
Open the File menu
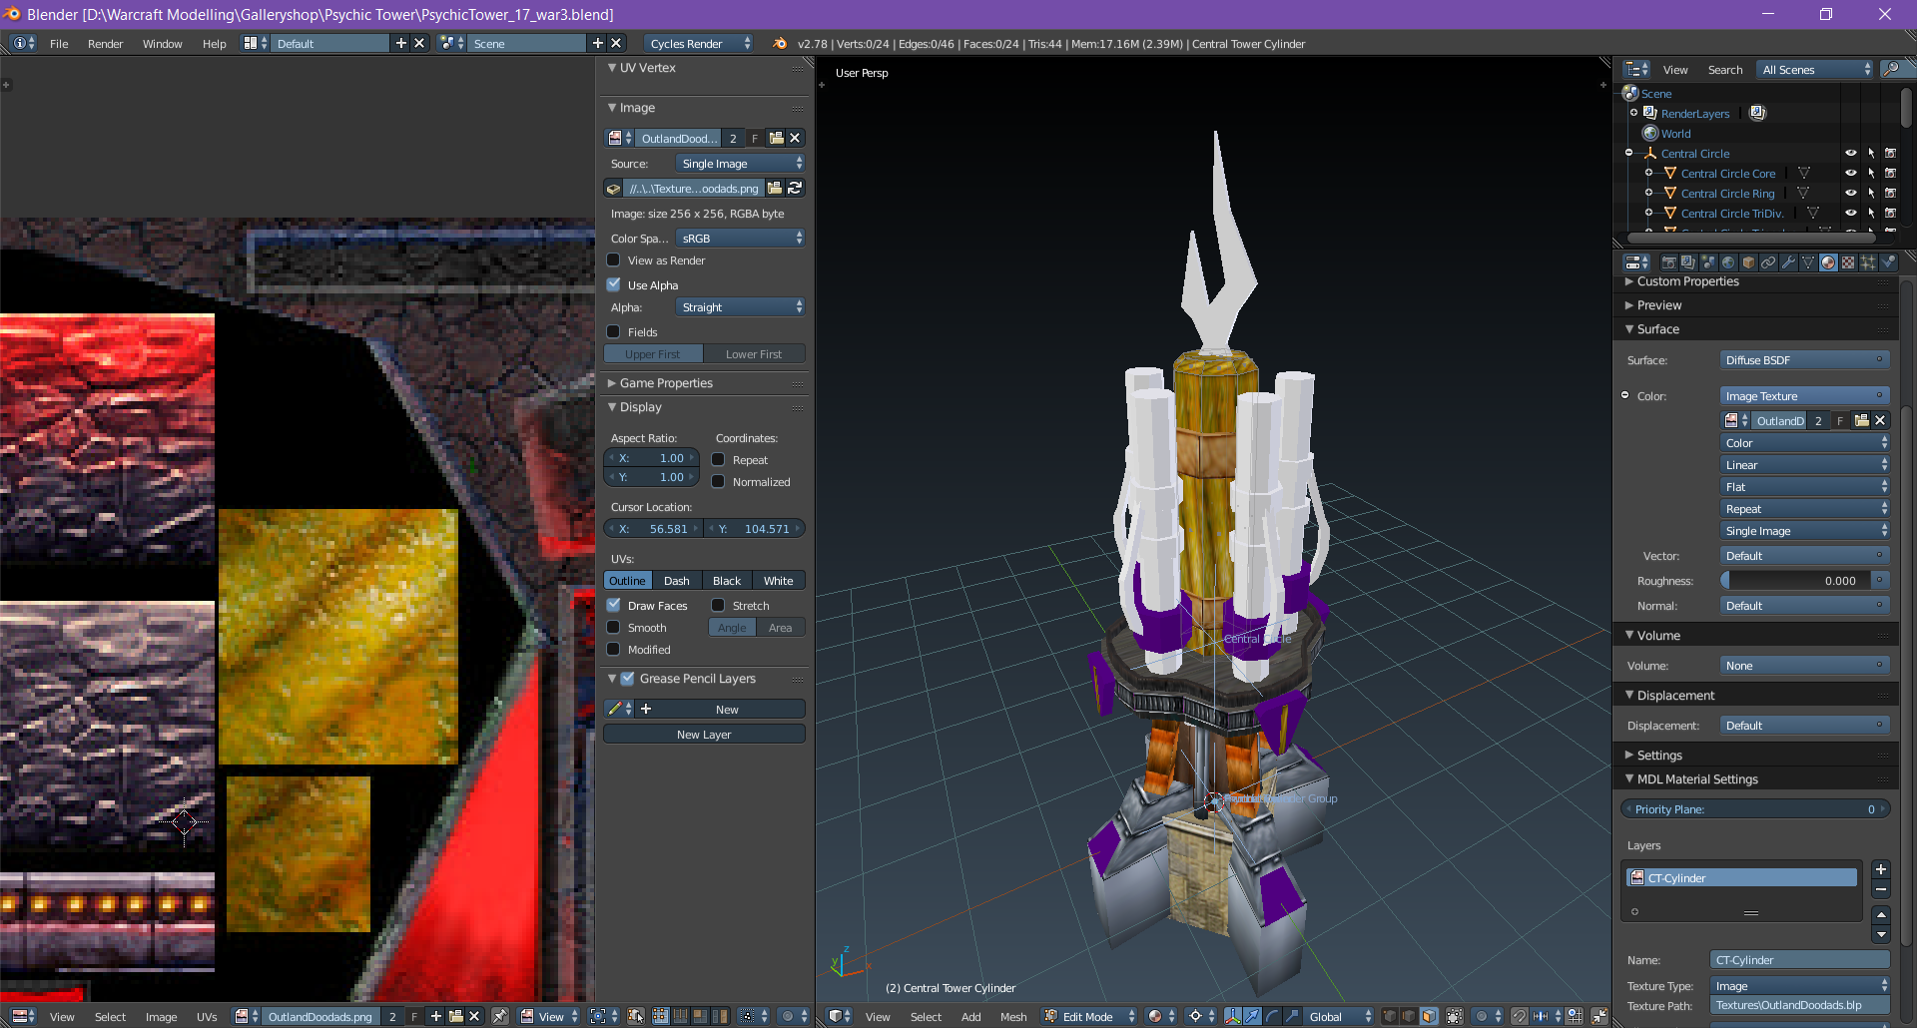point(59,43)
